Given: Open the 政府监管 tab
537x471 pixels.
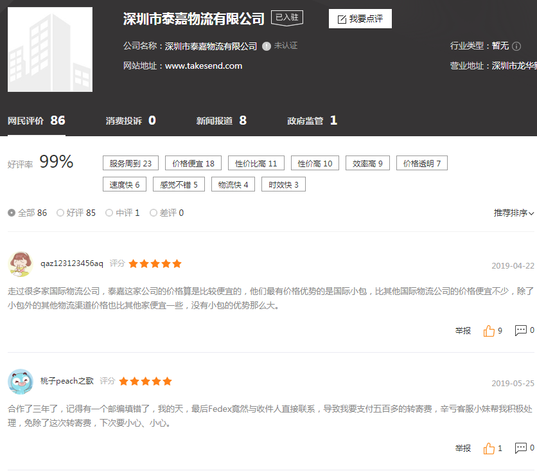Looking at the screenshot, I should (312, 121).
